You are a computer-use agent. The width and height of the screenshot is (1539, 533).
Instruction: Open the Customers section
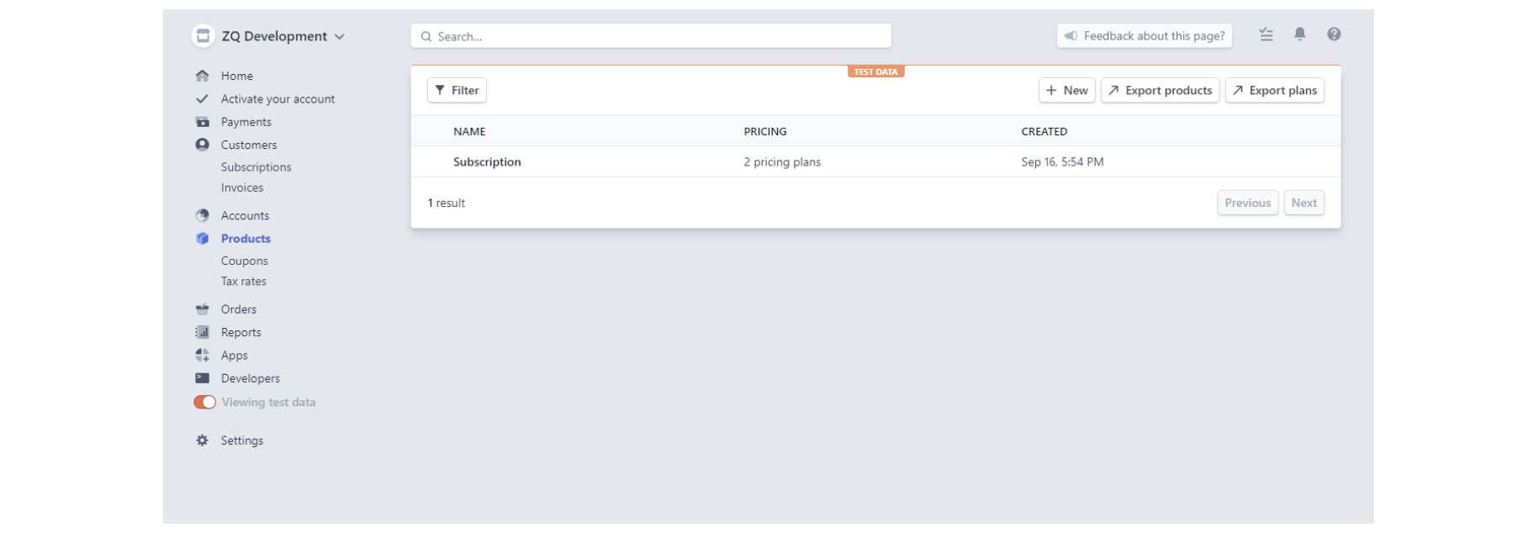pyautogui.click(x=249, y=145)
